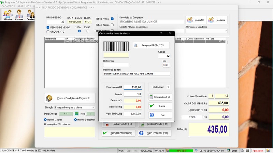
Task: Click the calendar icon beside Data Entrega
Action: [x=77, y=114]
